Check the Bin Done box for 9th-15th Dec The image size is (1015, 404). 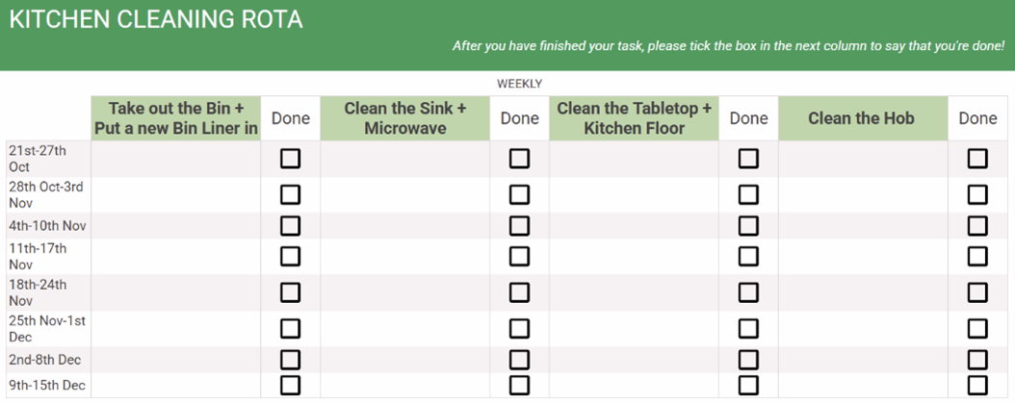pos(290,386)
